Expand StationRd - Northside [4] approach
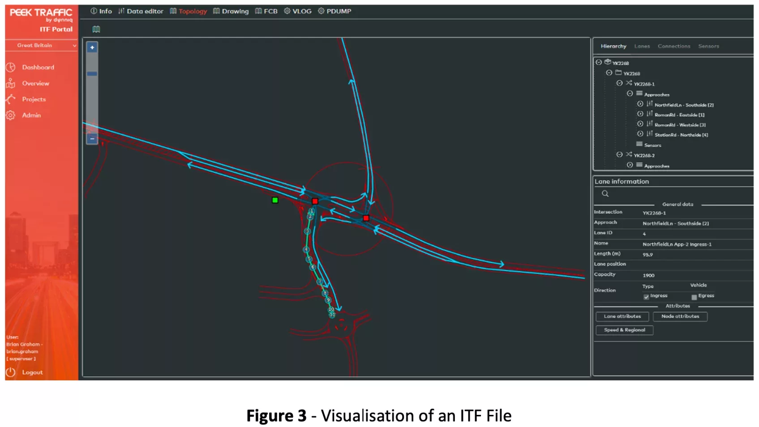 (x=640, y=134)
